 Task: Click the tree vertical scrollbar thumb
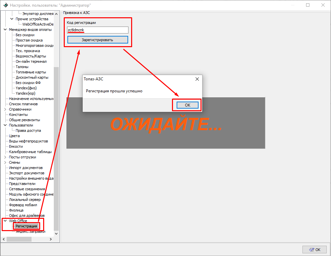click(56, 149)
